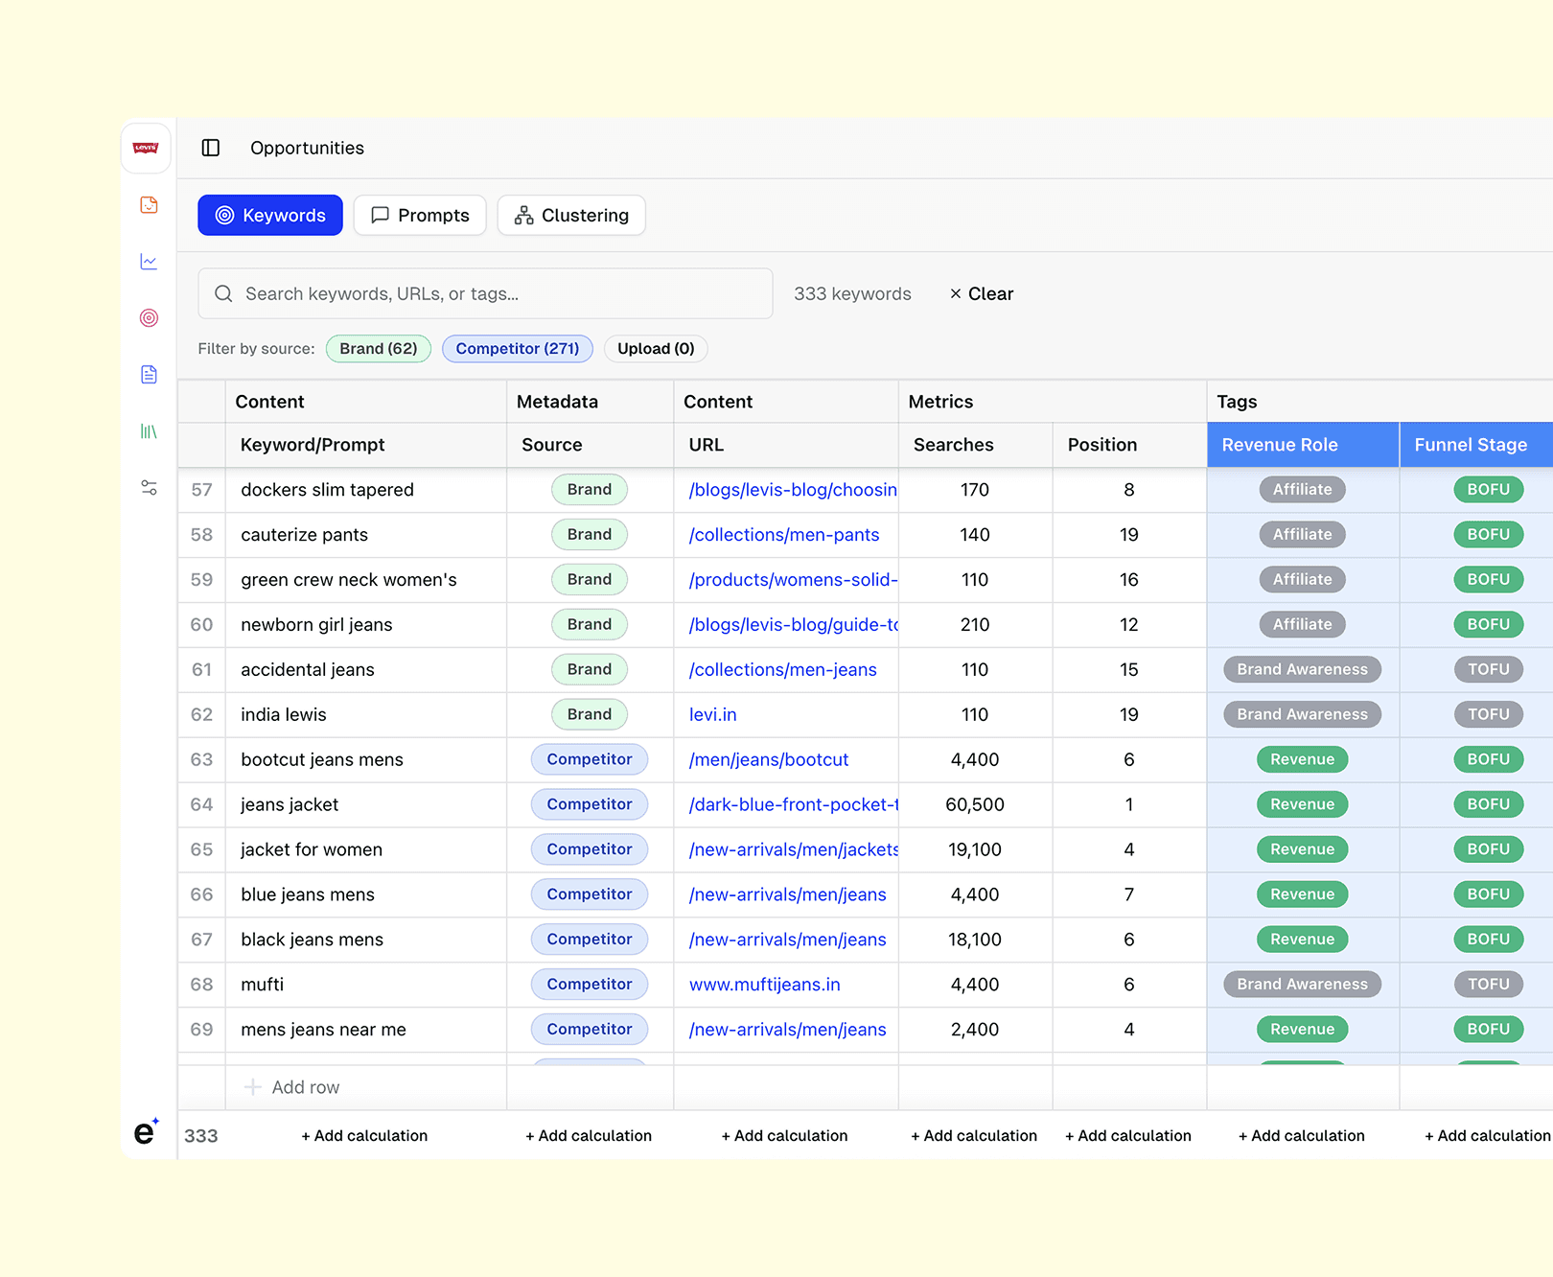This screenshot has width=1553, height=1277.
Task: Click the Revenue tag in row 63
Action: pyautogui.click(x=1303, y=760)
